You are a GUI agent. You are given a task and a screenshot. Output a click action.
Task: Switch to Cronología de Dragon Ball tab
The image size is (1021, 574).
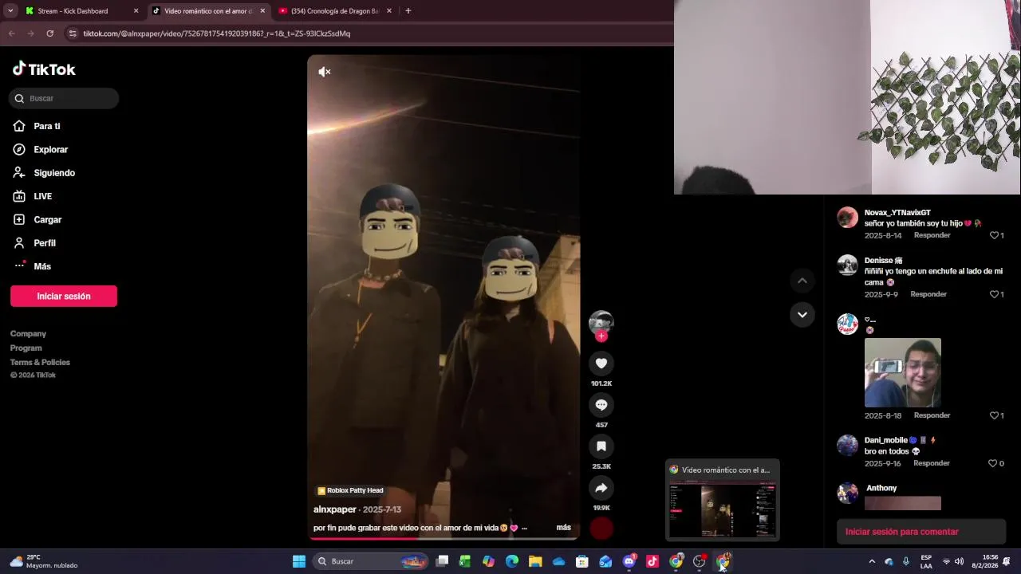click(x=334, y=11)
